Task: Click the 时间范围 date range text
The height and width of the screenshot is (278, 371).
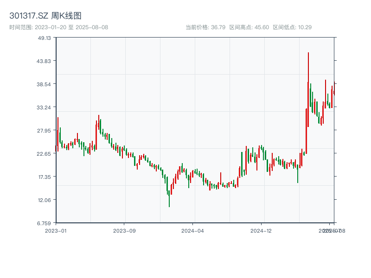Action: click(x=59, y=27)
